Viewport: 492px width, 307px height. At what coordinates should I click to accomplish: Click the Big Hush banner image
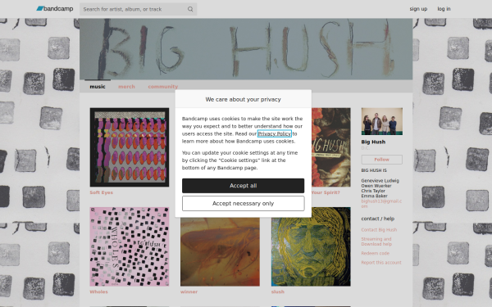tap(246, 49)
